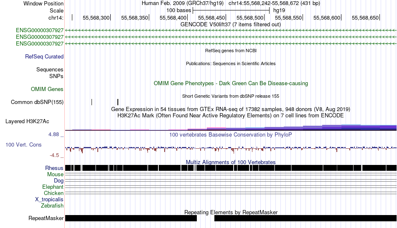Select the Elephant alignment row label

click(x=53, y=187)
